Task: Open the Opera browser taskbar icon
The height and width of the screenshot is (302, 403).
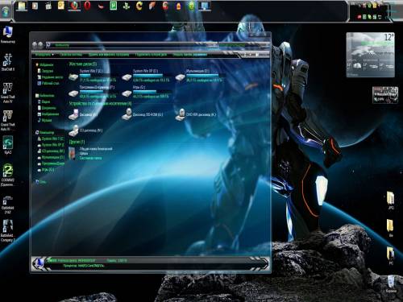Action: 87,6
